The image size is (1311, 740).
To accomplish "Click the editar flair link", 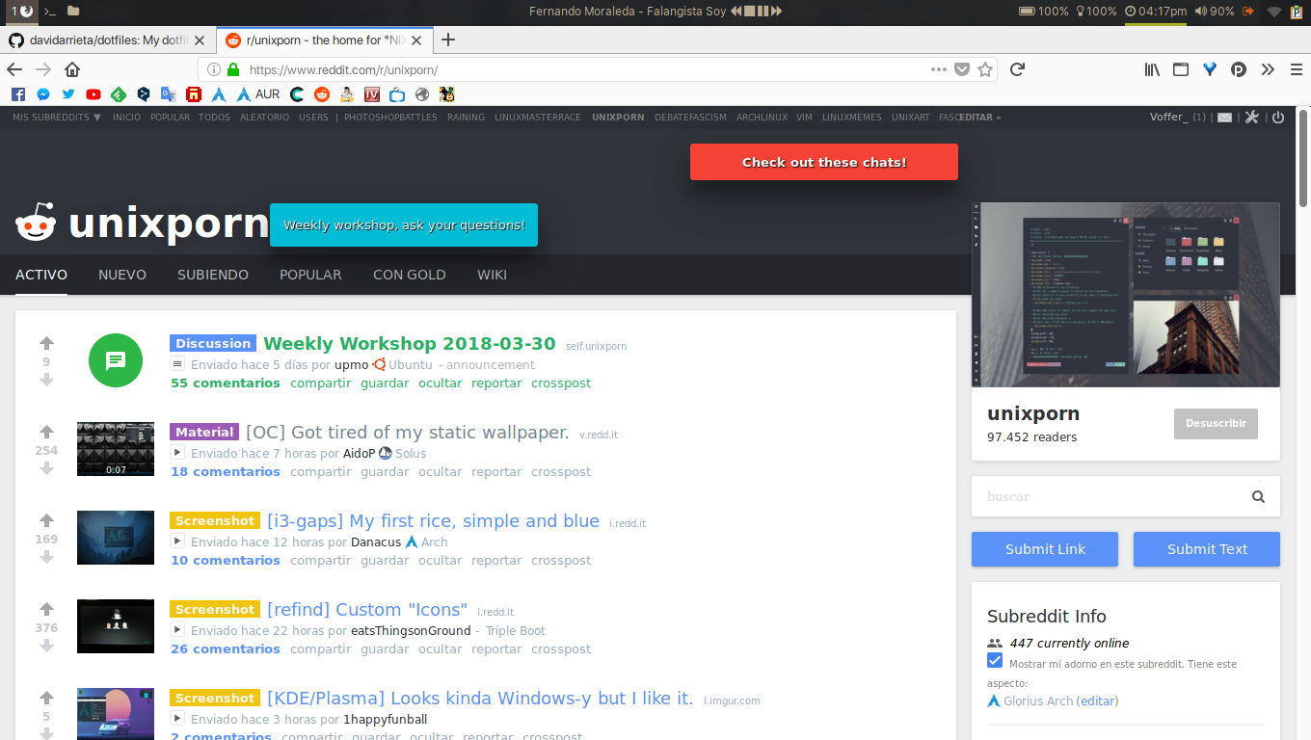I will point(1099,700).
